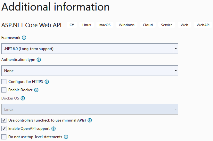Uncheck Use controllers checkbox
Viewport: 213px width, 141px height.
pos(4,120)
